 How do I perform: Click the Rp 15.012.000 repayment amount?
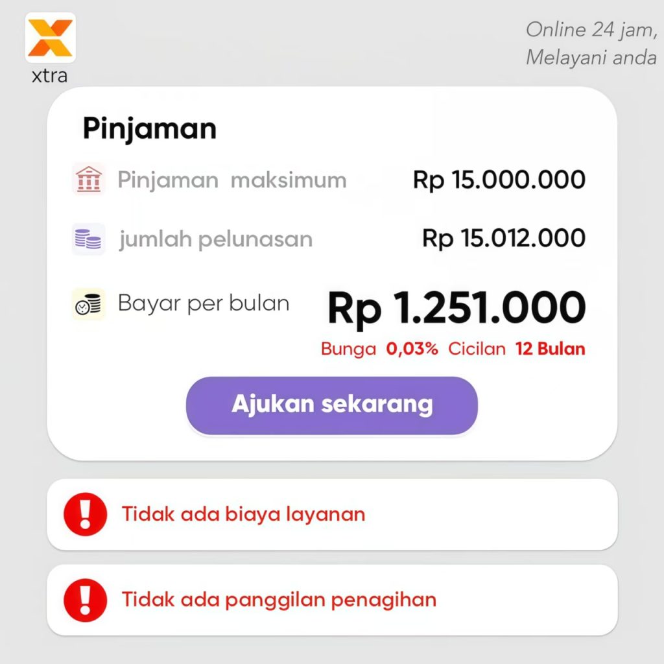click(503, 238)
